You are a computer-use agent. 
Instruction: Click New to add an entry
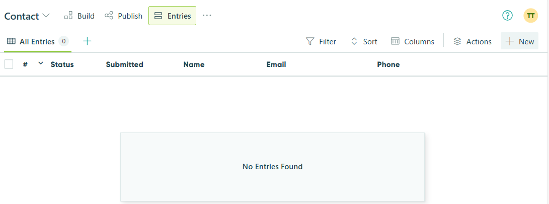(x=519, y=41)
